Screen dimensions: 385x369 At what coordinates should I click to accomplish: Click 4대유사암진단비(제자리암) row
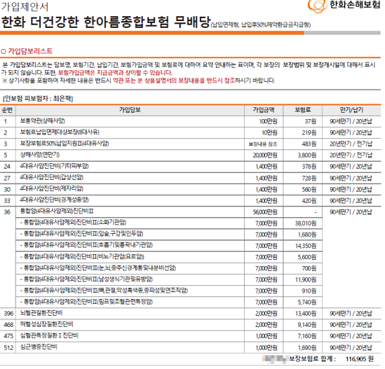(x=191, y=189)
